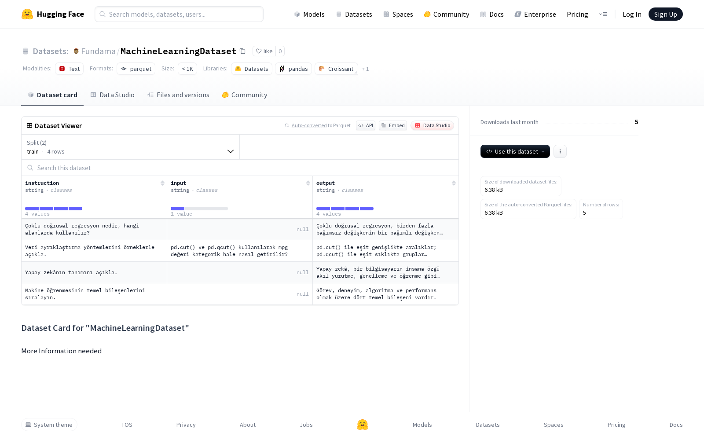Open Enterprise in top navigation

535,14
